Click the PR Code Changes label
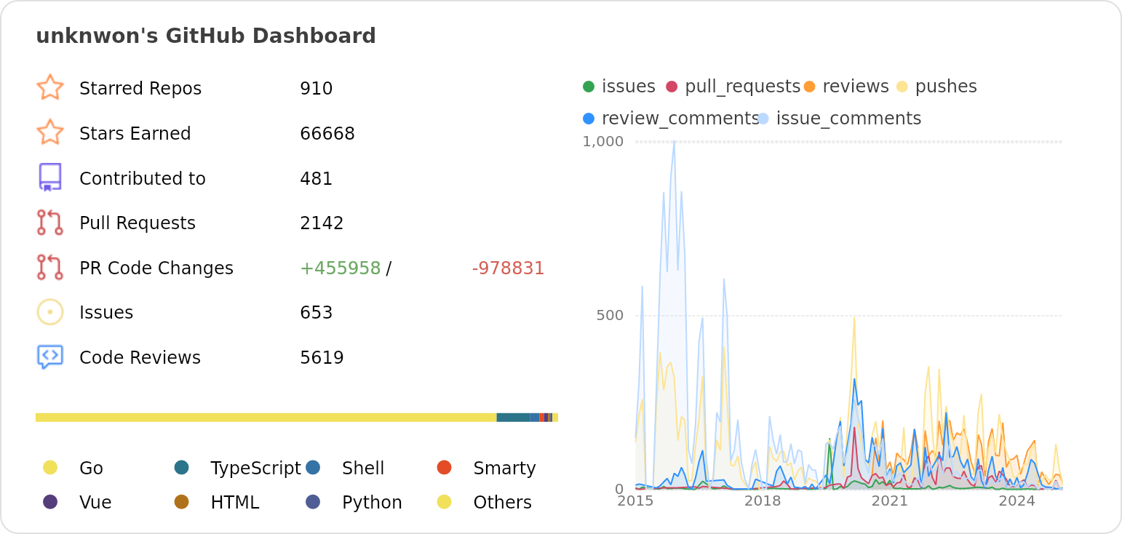 156,268
